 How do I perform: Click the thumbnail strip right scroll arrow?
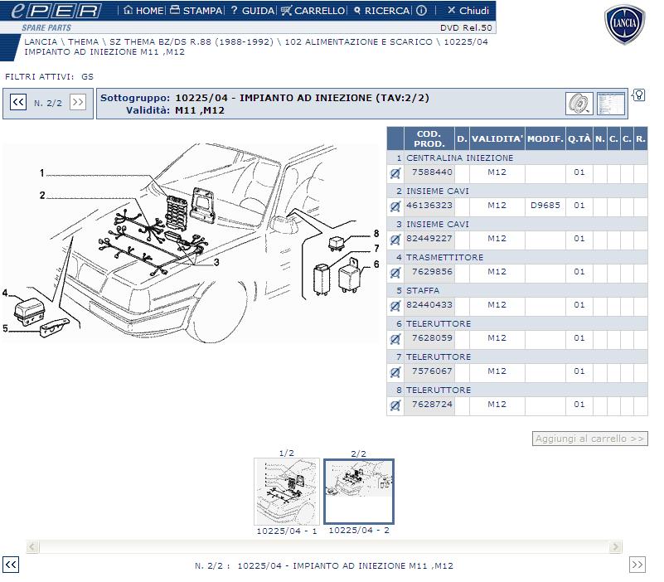click(x=616, y=547)
